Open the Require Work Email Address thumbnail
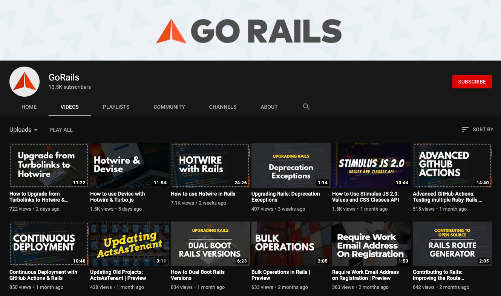Viewport: 501px width, 296px height. [x=372, y=244]
